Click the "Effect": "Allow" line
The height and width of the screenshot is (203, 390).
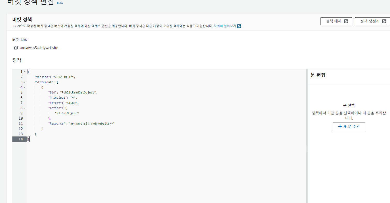pos(63,103)
